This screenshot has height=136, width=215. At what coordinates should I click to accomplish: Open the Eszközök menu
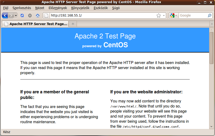[101, 8]
